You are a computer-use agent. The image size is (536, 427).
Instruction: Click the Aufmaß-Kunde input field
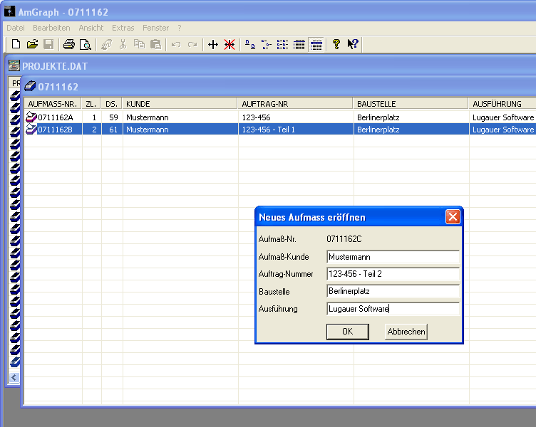point(393,257)
